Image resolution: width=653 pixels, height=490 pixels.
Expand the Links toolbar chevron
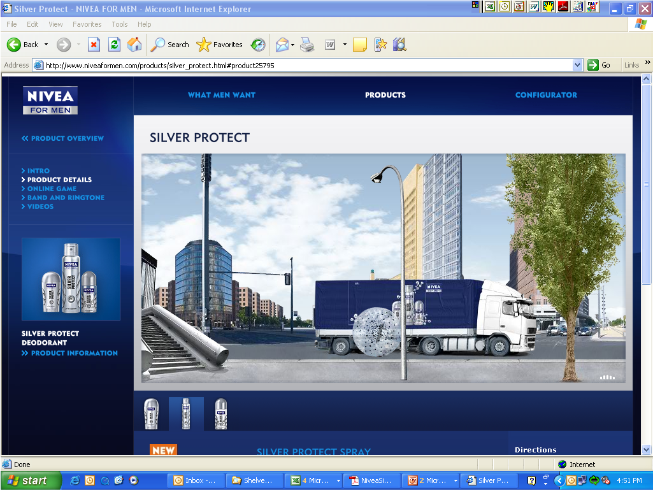point(648,62)
